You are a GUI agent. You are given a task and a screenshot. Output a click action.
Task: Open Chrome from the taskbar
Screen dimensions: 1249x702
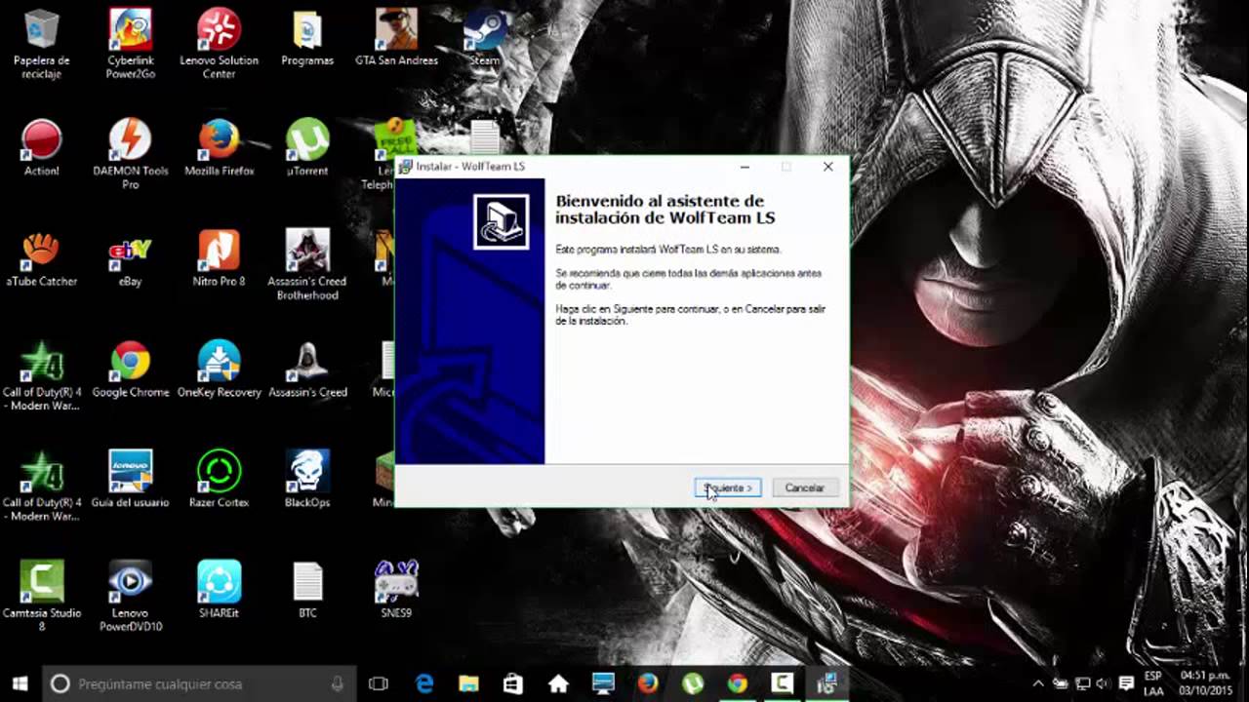[x=738, y=683]
